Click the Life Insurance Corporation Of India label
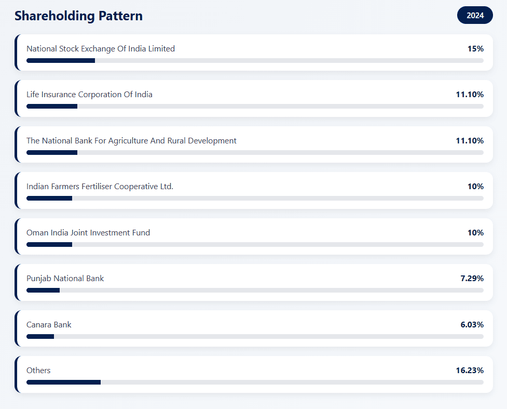Viewport: 507px width, 409px height. (x=89, y=95)
